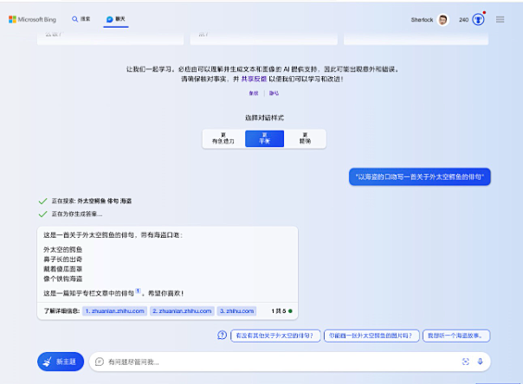523x384 pixels.
Task: Click the searching status checkmark row
Action: [85, 201]
